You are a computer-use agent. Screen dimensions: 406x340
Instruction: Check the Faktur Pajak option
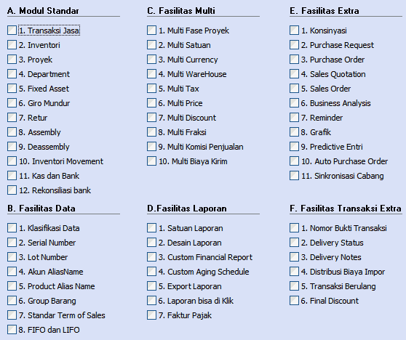pos(152,315)
